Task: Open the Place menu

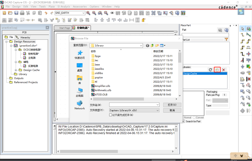Action: tap(52, 7)
